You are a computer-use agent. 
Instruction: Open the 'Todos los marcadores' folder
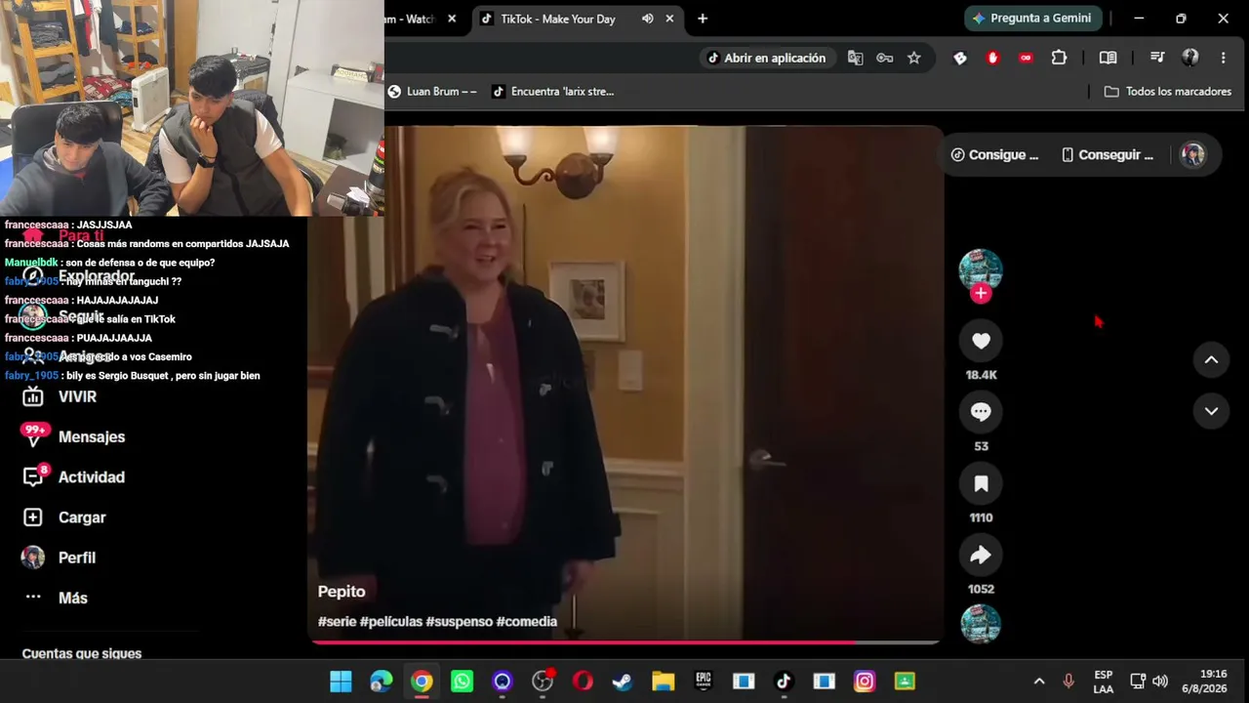(x=1168, y=92)
